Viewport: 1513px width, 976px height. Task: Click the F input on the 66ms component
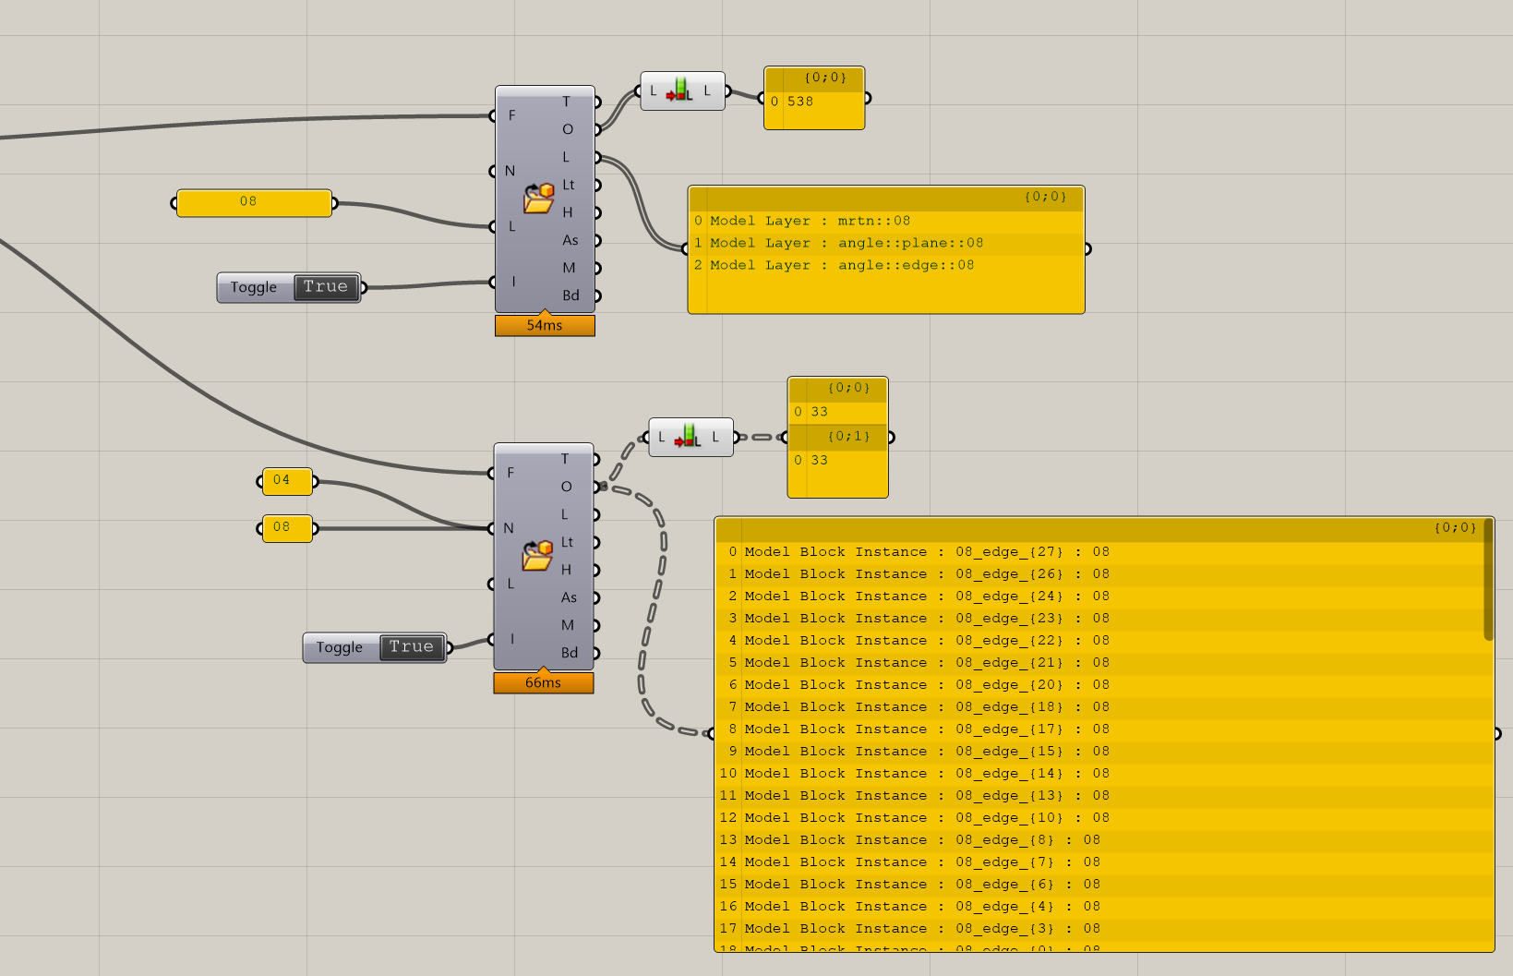pos(510,473)
